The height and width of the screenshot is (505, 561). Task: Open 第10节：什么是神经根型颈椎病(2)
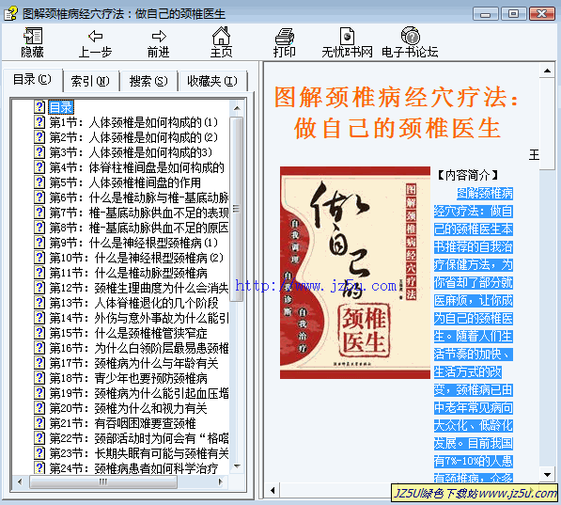coord(136,258)
